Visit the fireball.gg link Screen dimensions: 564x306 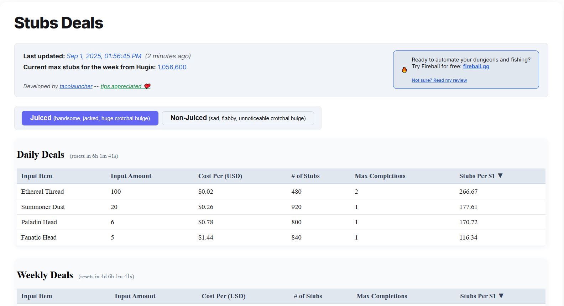pyautogui.click(x=476, y=66)
